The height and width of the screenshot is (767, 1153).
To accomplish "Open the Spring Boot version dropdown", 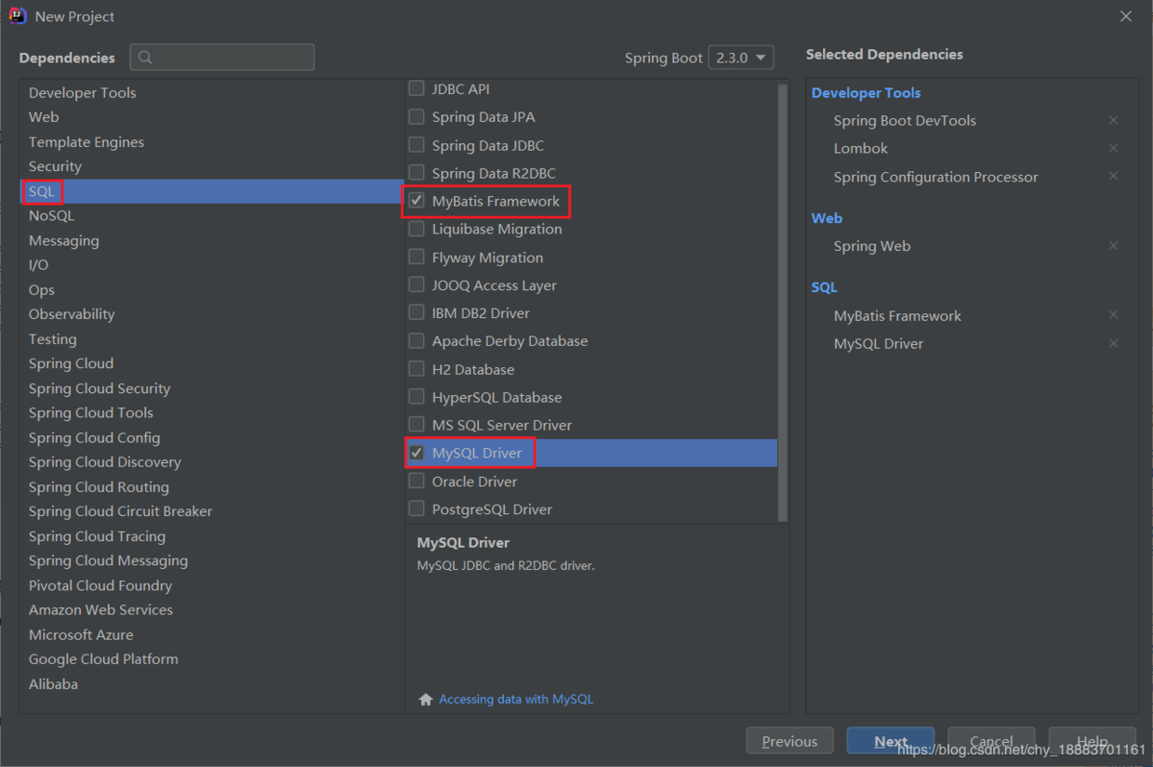I will (x=740, y=58).
